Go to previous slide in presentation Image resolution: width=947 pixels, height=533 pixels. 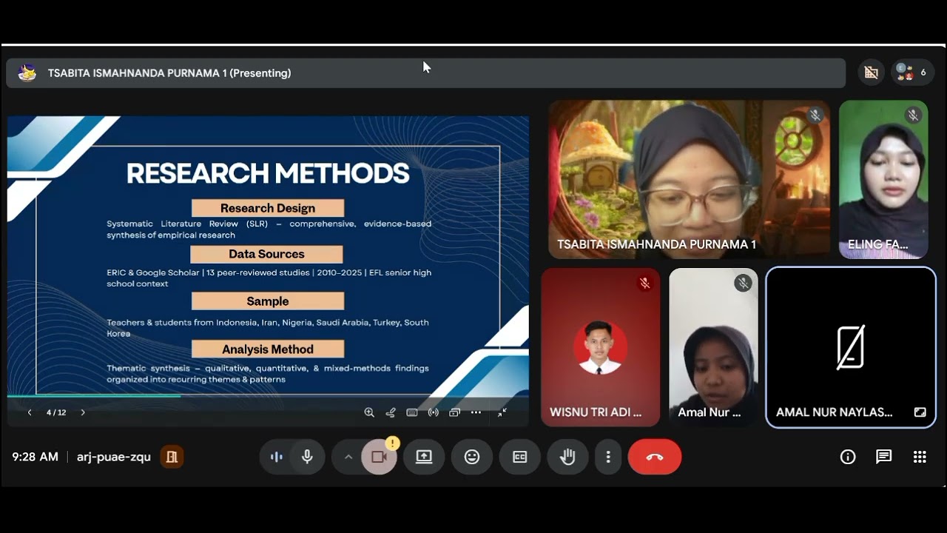point(30,412)
